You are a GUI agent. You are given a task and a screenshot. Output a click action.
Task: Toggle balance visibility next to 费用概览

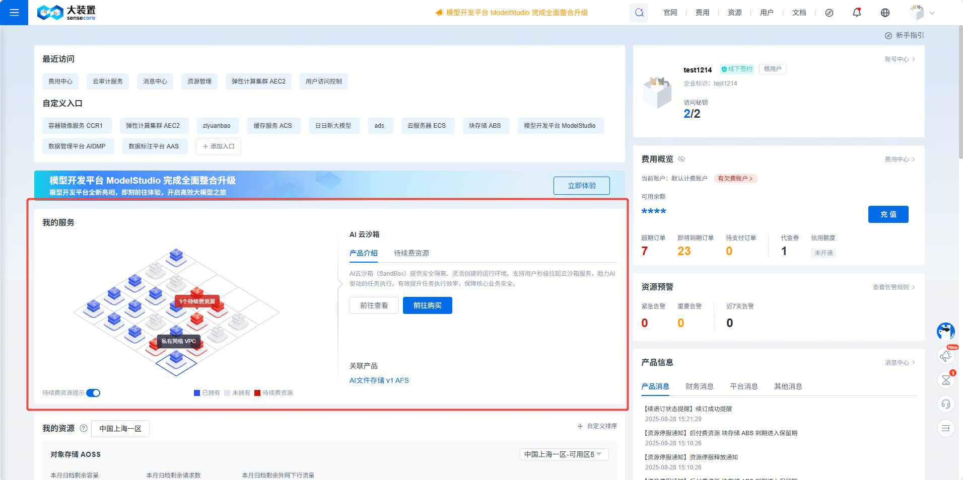(681, 158)
